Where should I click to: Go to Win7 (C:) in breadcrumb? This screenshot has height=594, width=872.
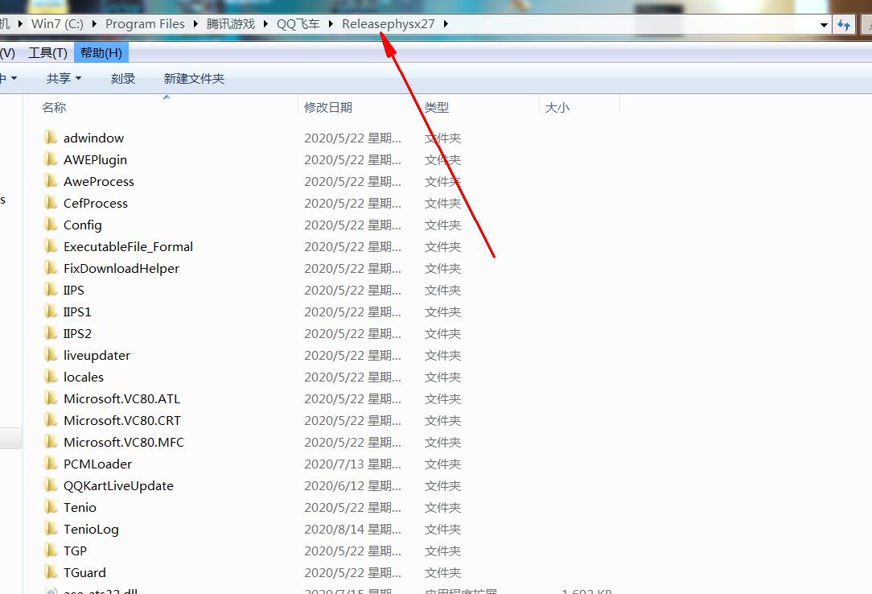(x=57, y=24)
